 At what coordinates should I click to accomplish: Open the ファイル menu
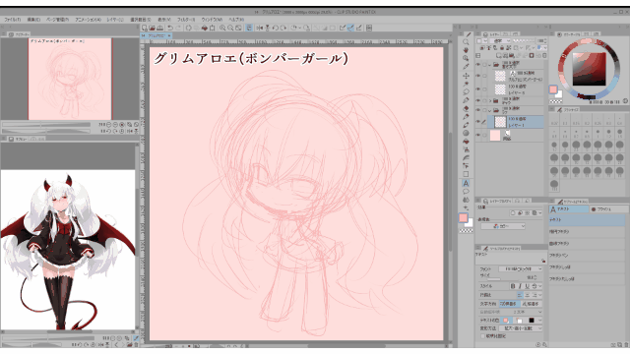13,20
